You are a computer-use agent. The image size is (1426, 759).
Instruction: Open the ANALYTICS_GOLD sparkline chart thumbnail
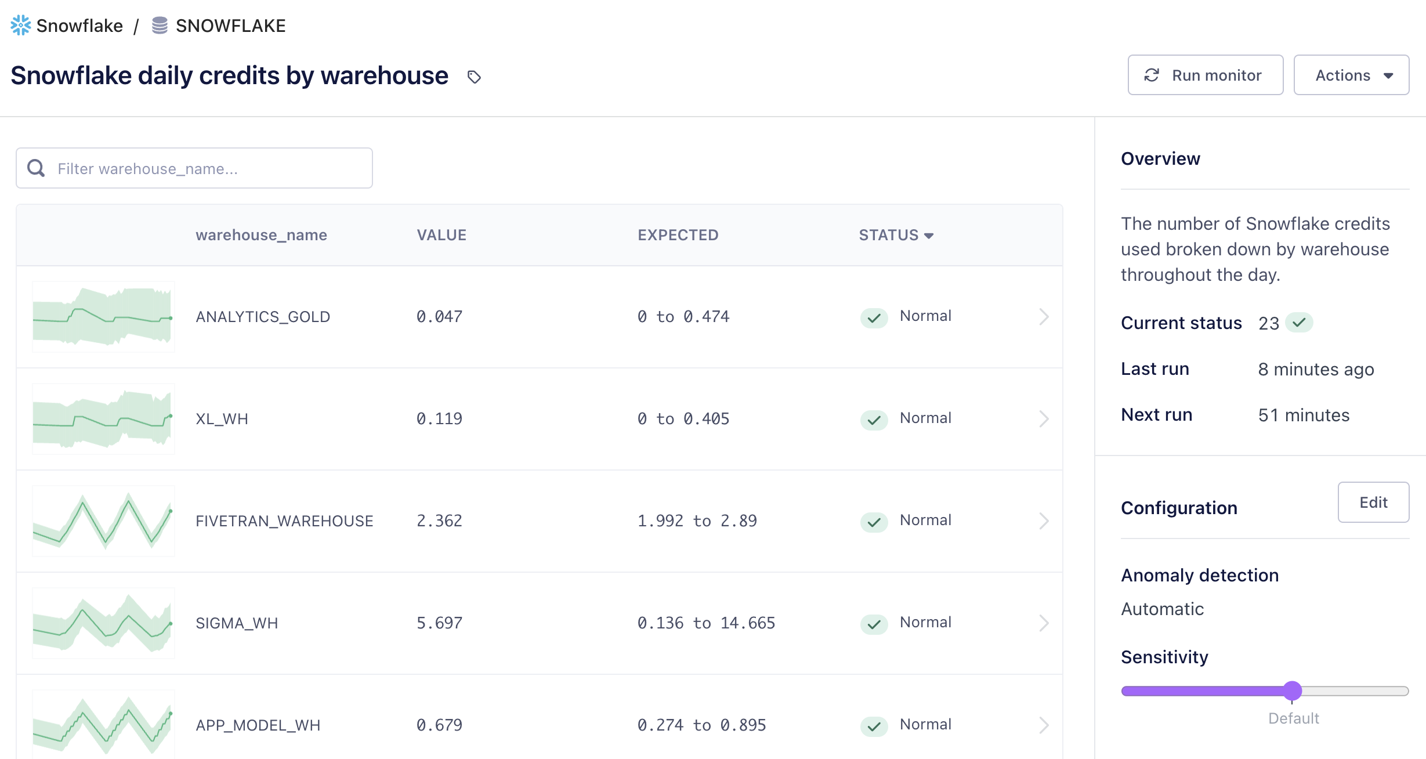(x=103, y=317)
